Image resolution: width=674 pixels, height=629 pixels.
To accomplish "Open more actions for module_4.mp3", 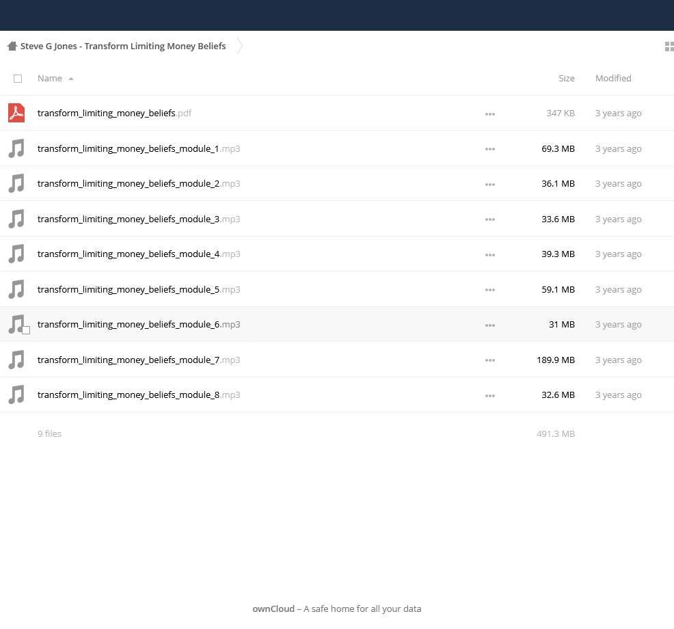I will pos(490,255).
